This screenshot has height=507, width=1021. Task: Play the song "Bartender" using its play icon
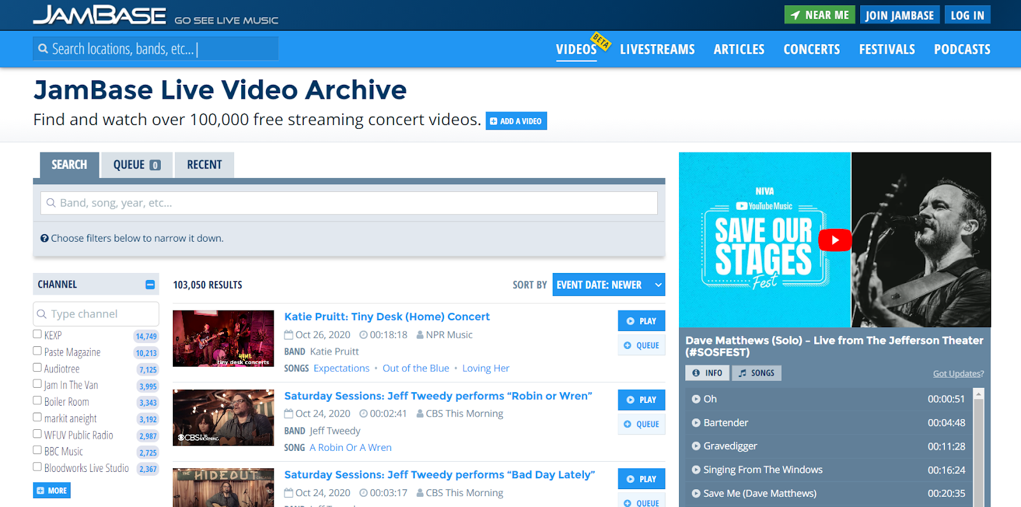point(696,423)
